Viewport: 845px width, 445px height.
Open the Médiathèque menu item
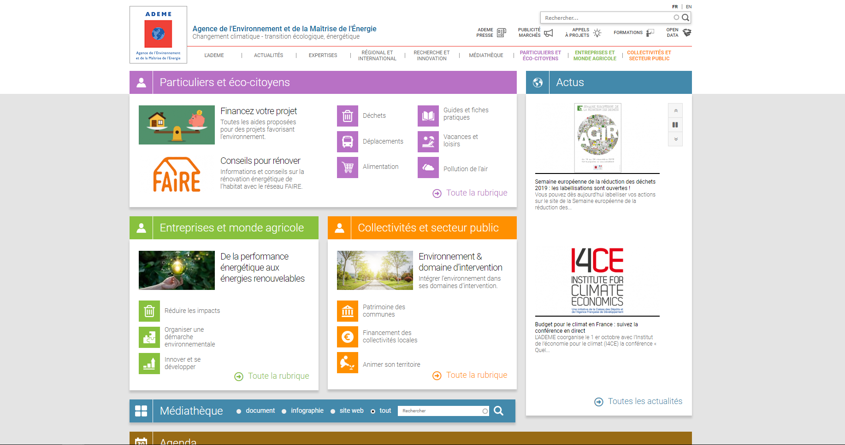486,55
